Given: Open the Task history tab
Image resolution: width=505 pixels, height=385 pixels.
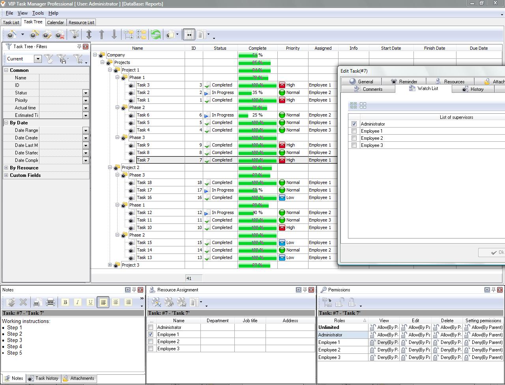Looking at the screenshot, I should tap(43, 378).
